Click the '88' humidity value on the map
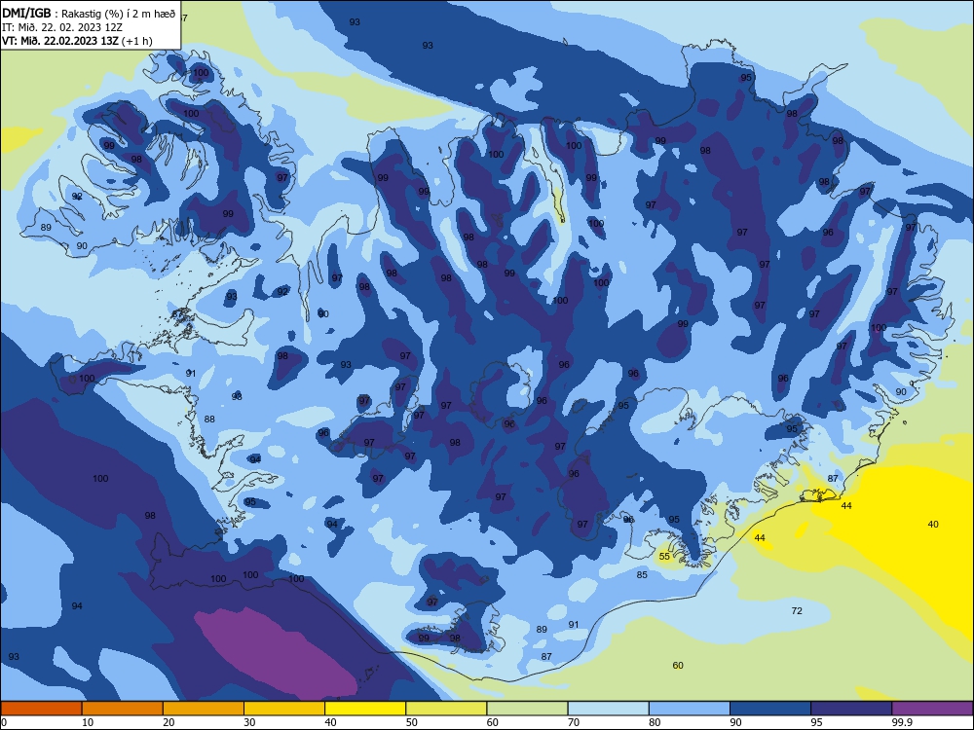Screen dimensions: 974x730 pos(209,419)
